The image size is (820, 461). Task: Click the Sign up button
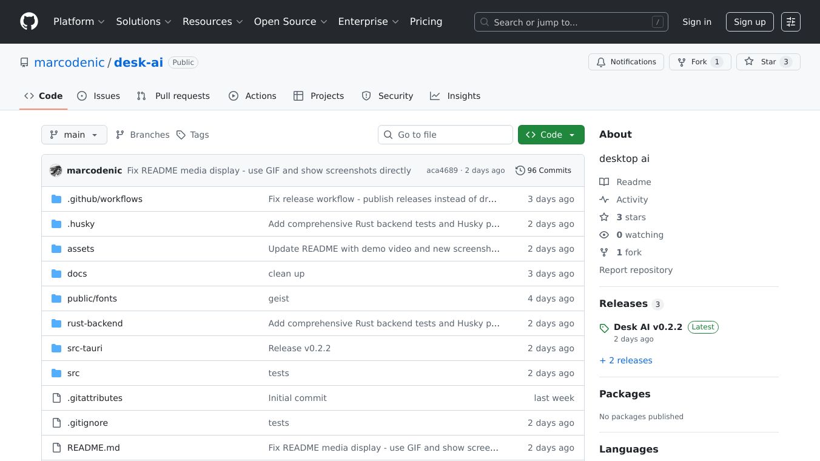[x=749, y=22]
